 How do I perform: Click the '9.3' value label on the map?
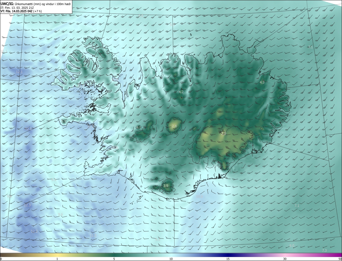tap(158, 240)
